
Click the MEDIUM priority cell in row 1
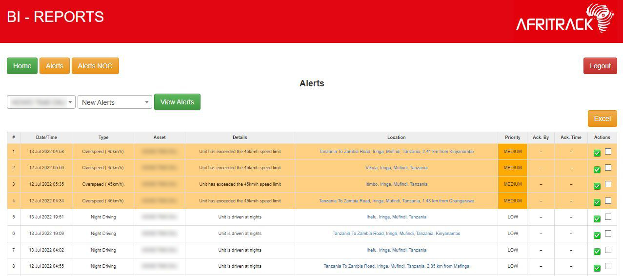click(513, 152)
